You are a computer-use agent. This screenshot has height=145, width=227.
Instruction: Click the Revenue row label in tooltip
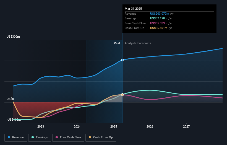tap(131, 14)
